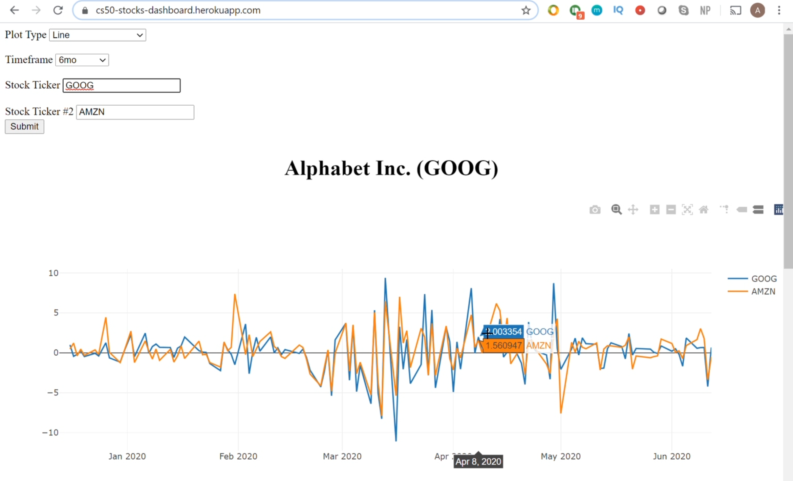Expand the browser profile menu

click(x=758, y=10)
